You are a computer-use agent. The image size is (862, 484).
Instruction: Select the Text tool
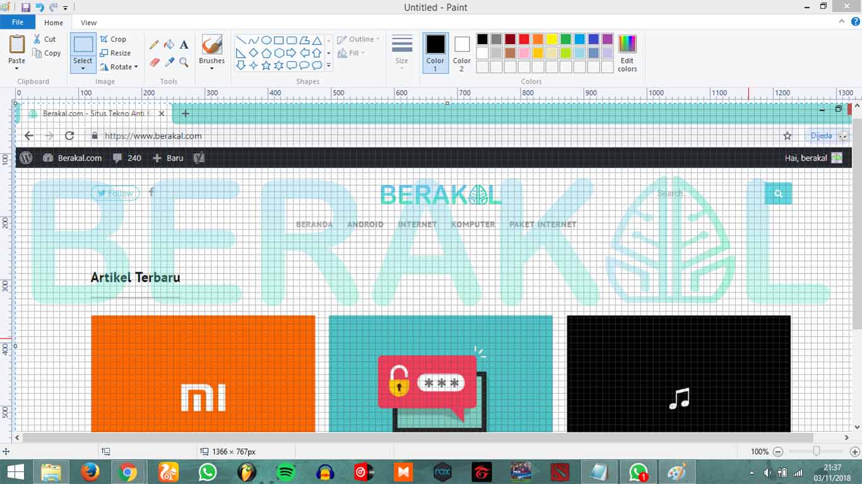(x=184, y=45)
